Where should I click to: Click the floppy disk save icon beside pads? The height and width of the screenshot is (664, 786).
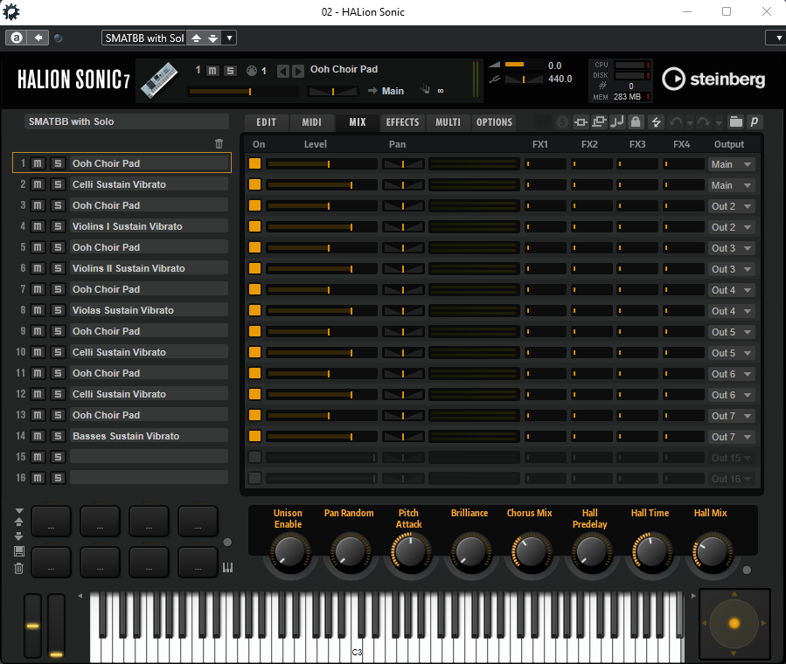(x=19, y=551)
